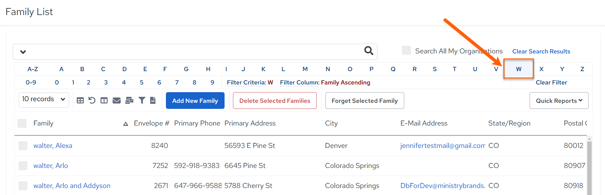The width and height of the screenshot is (605, 195).
Task: Filter families by the letter M
Action: 305,69
